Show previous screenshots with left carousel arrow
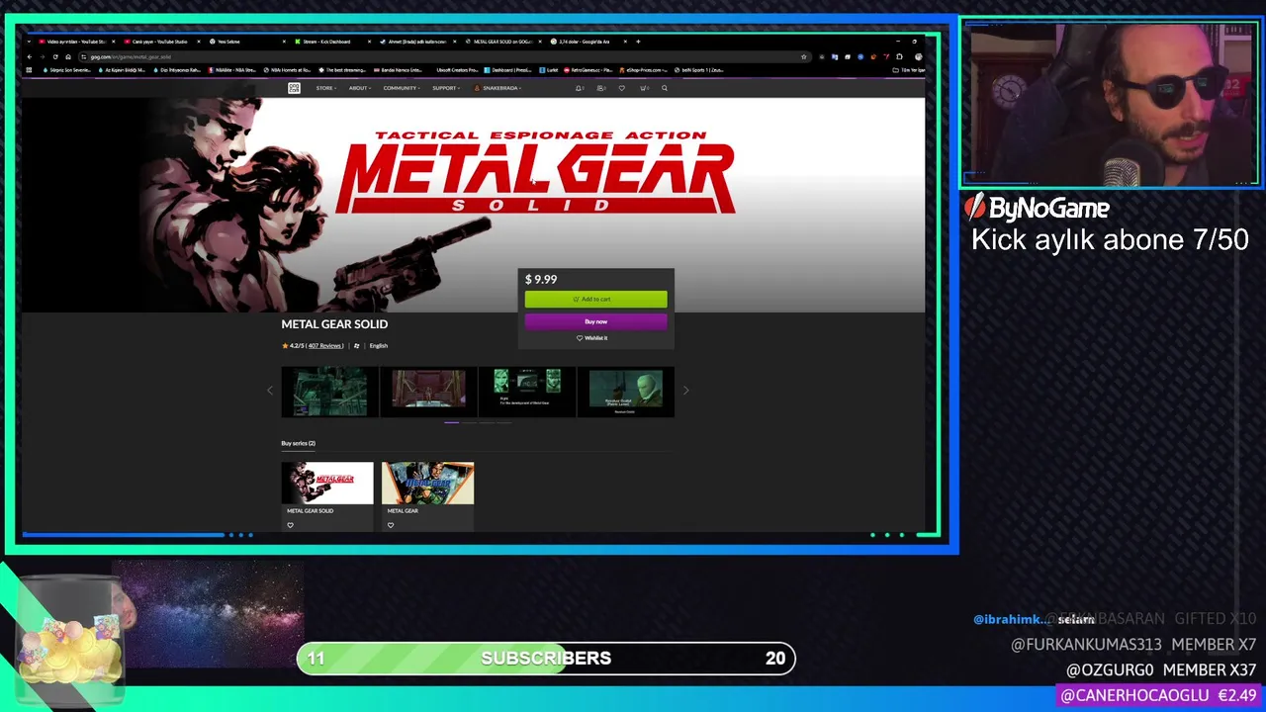Viewport: 1266px width, 712px height. click(270, 391)
